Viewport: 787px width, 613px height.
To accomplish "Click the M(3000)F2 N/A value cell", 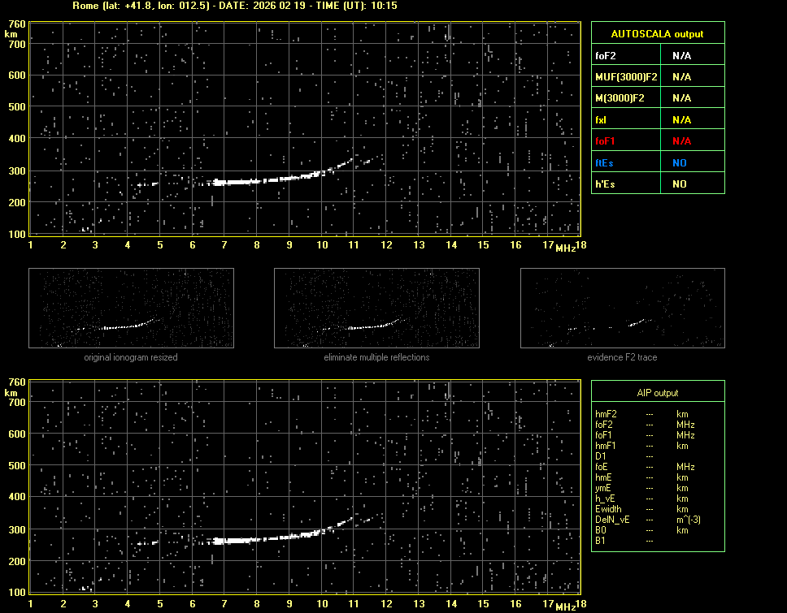I will [681, 98].
